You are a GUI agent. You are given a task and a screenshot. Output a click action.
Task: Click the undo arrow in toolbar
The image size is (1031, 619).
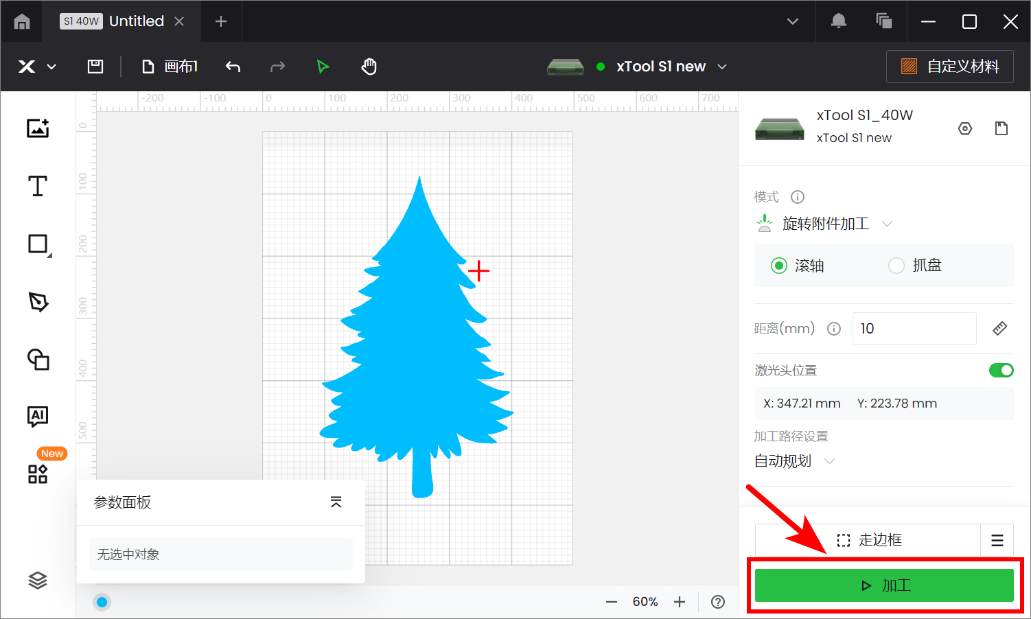233,67
